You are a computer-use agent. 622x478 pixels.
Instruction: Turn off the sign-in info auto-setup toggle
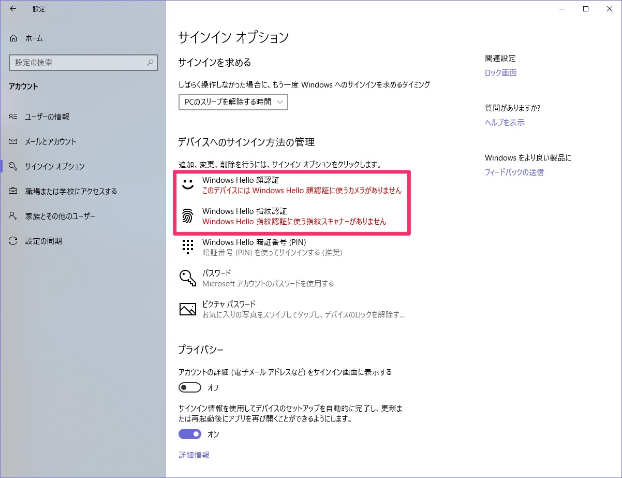(189, 434)
